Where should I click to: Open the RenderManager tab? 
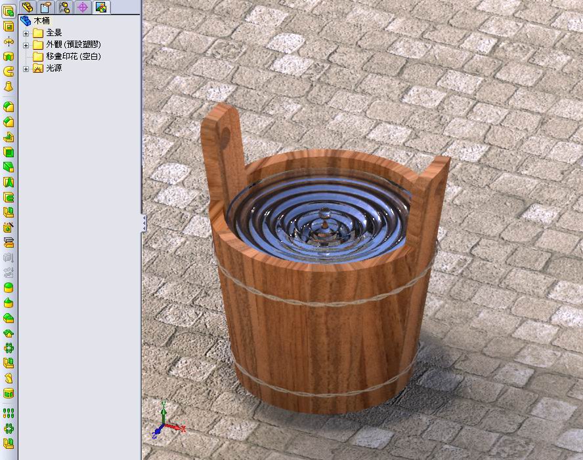click(100, 7)
